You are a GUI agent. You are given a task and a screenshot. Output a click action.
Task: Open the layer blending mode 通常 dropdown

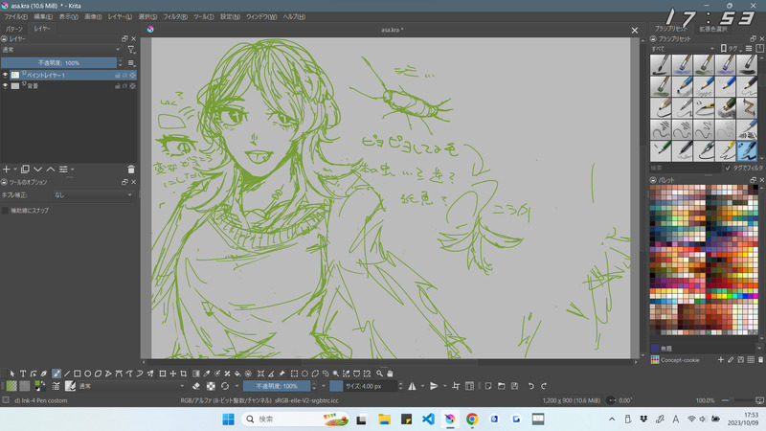61,48
